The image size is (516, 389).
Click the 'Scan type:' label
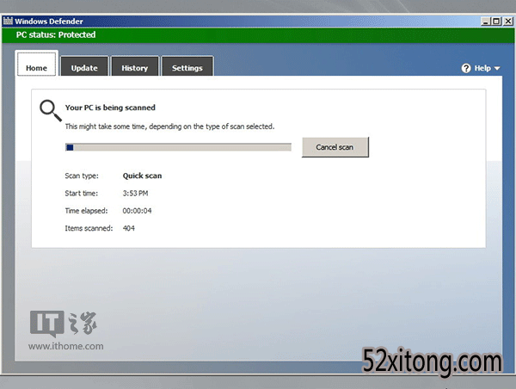tap(82, 176)
